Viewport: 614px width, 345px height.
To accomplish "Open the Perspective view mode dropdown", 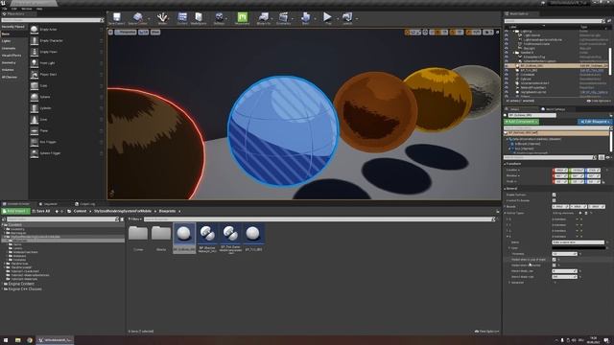I will pos(126,32).
